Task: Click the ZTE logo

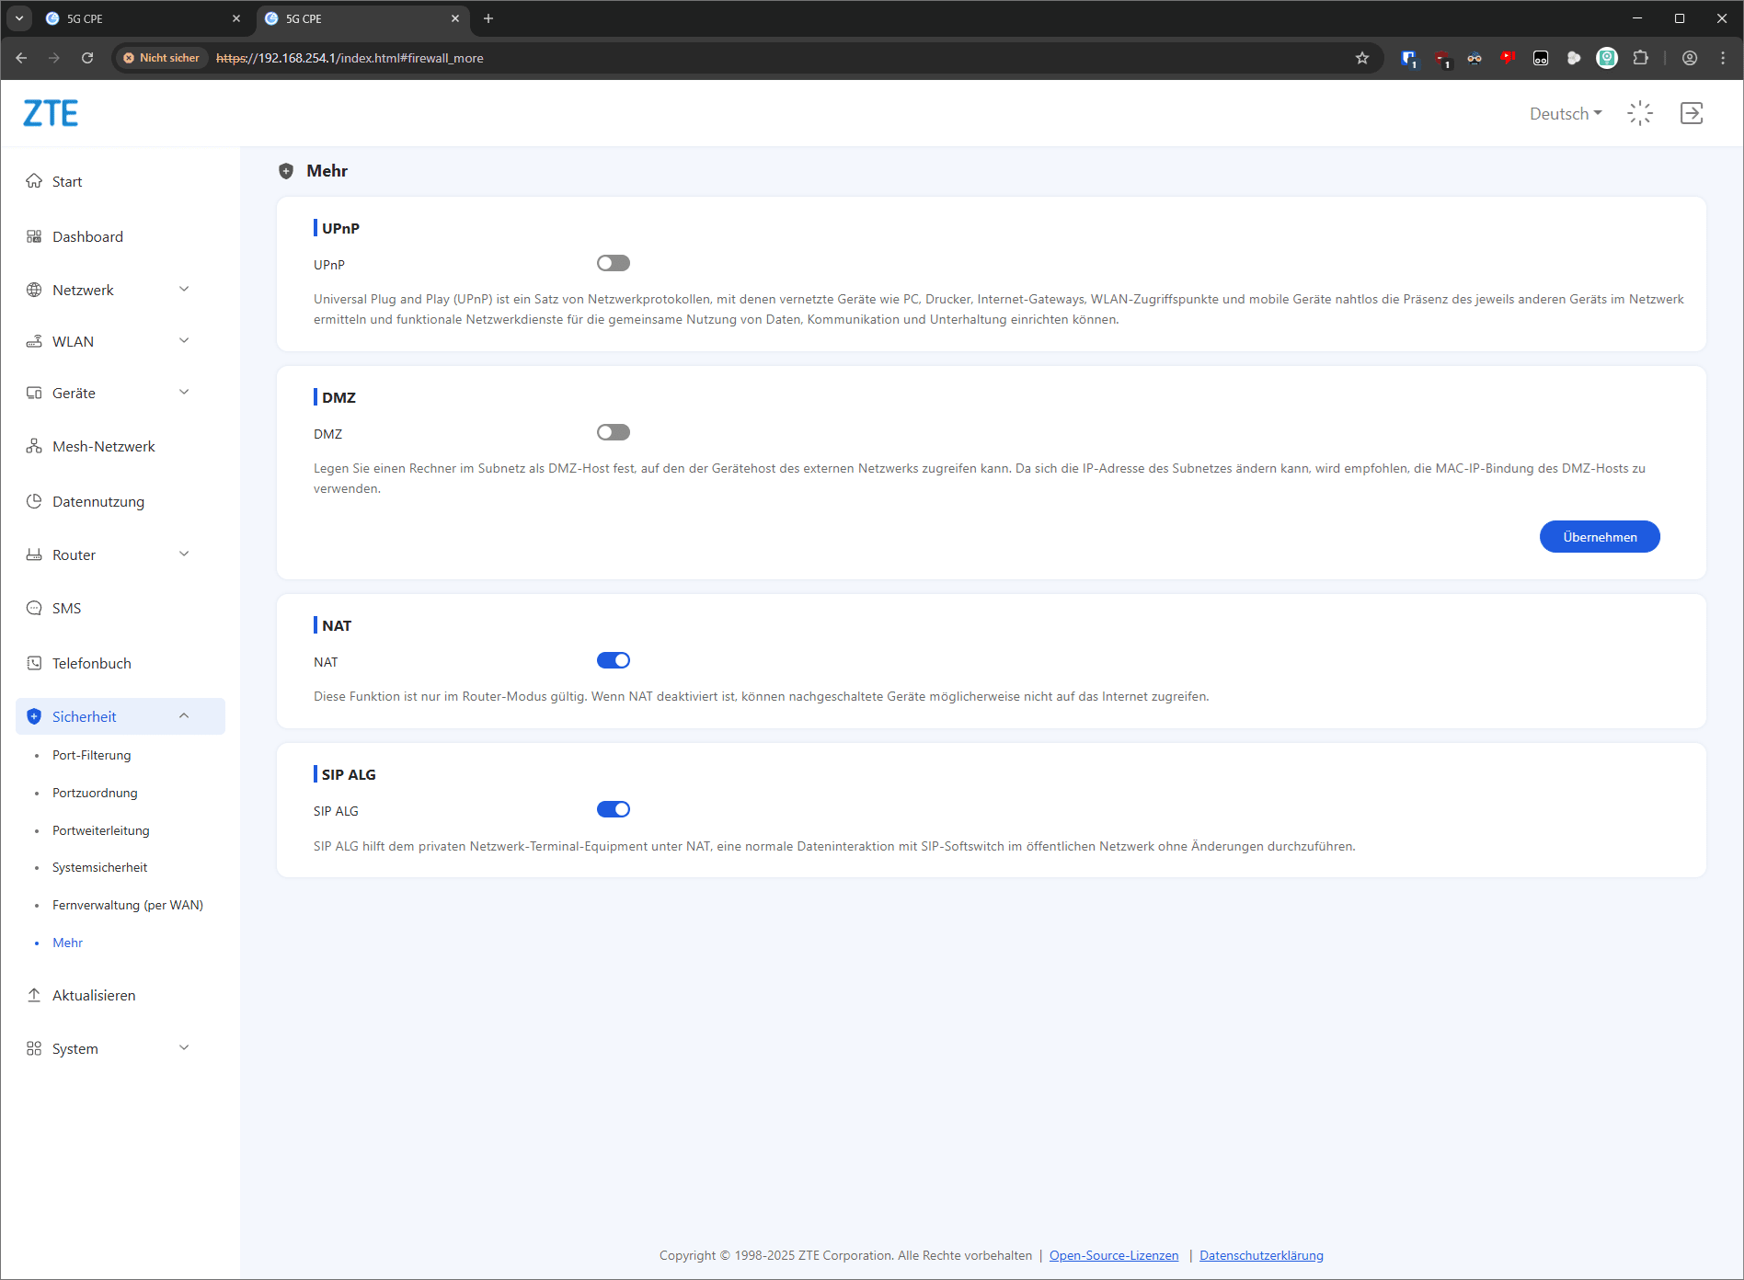Action: [51, 113]
